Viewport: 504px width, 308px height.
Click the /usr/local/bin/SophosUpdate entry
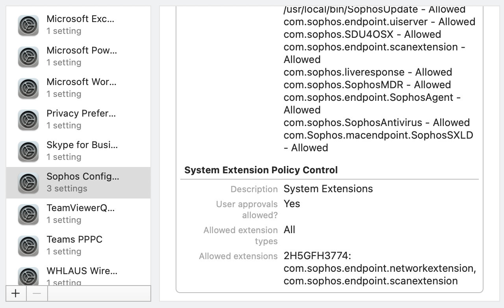[374, 9]
